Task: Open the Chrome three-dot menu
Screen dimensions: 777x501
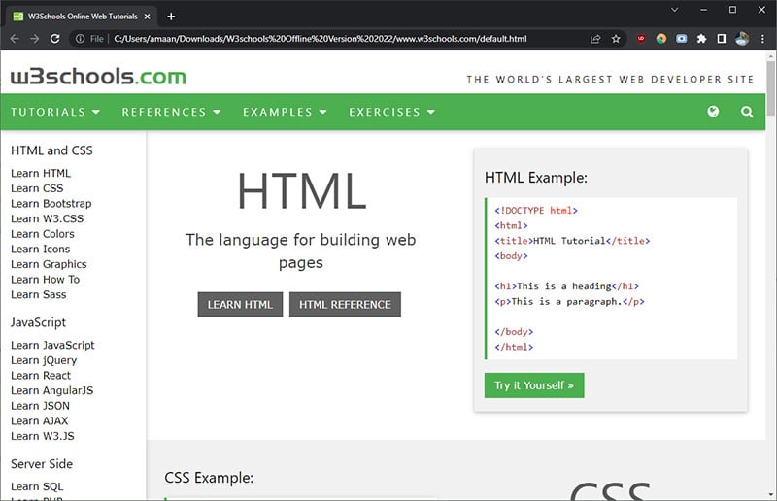Action: tap(762, 39)
